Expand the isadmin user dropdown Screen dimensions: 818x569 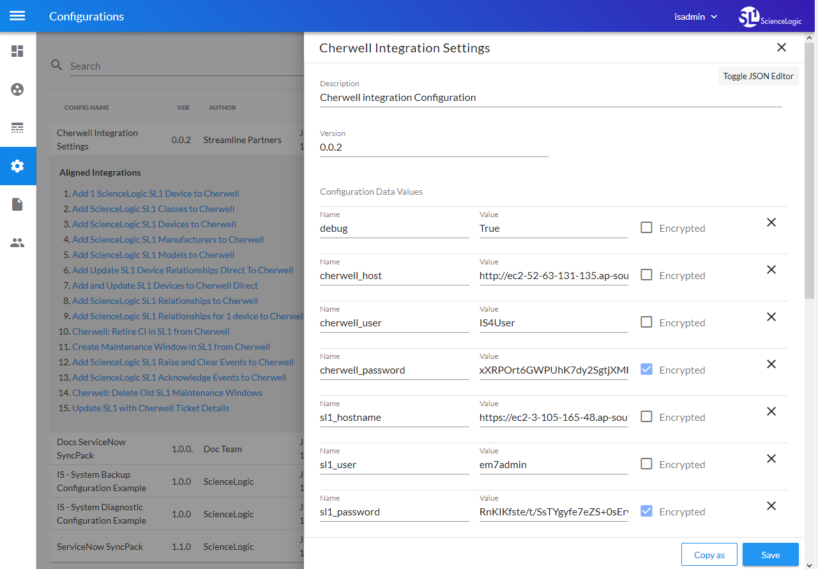point(695,17)
